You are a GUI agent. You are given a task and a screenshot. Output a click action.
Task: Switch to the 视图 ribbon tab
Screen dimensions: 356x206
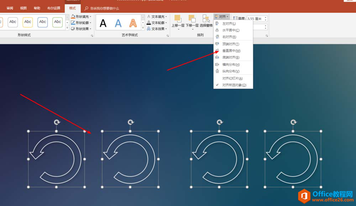point(23,8)
